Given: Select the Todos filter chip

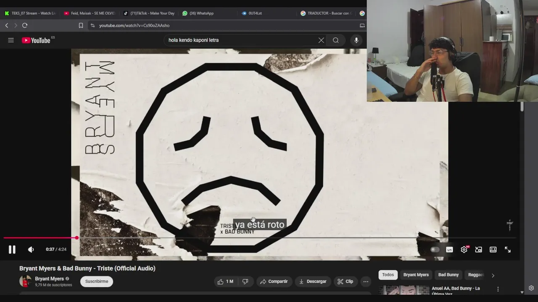Looking at the screenshot, I should [388, 275].
